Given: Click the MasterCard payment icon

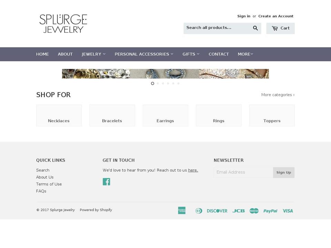Looking at the screenshot, I should click(254, 210).
